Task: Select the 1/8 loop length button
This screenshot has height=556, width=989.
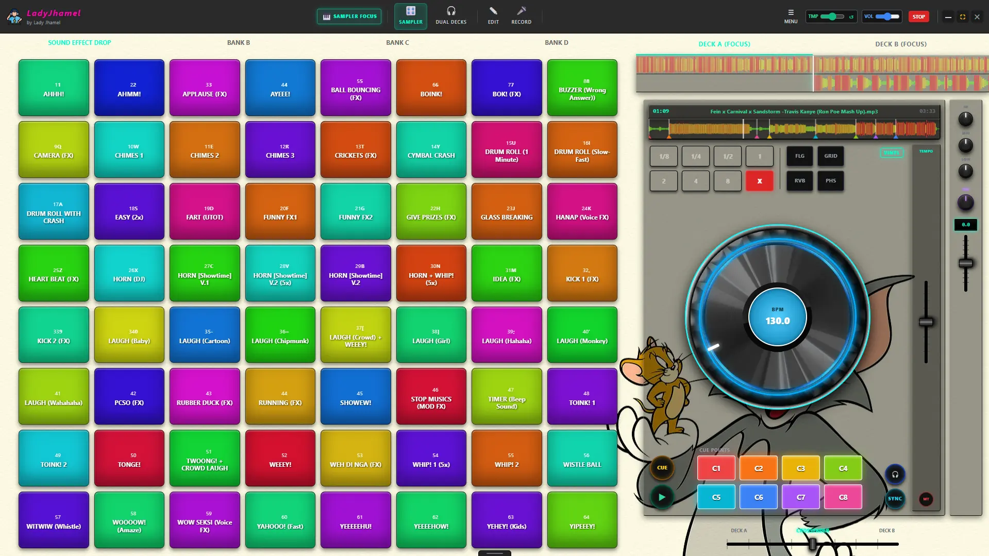Action: [x=664, y=156]
